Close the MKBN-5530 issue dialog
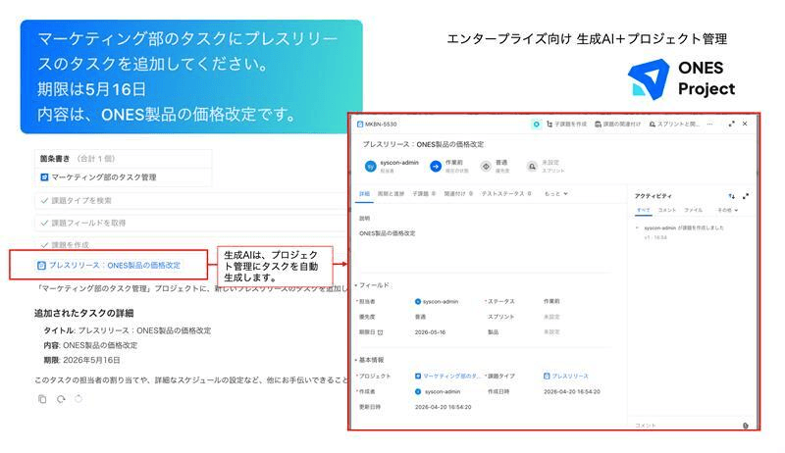This screenshot has height=453, width=785. pos(745,124)
